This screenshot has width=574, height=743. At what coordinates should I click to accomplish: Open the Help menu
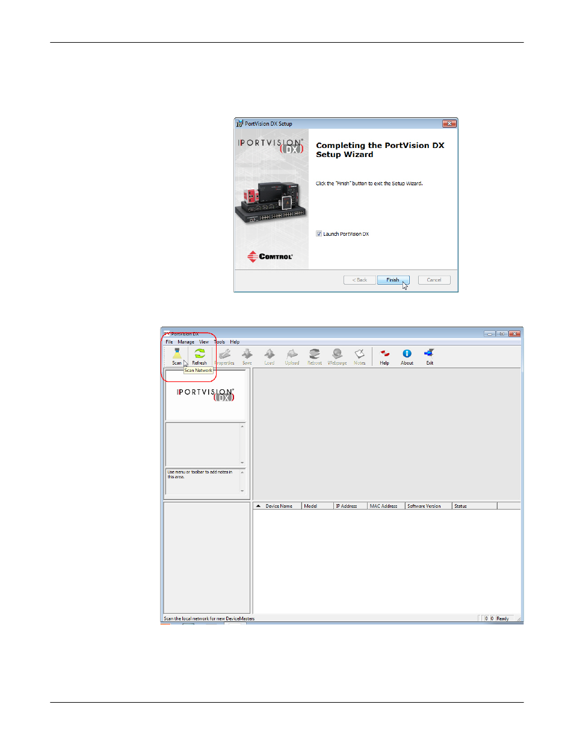235,342
